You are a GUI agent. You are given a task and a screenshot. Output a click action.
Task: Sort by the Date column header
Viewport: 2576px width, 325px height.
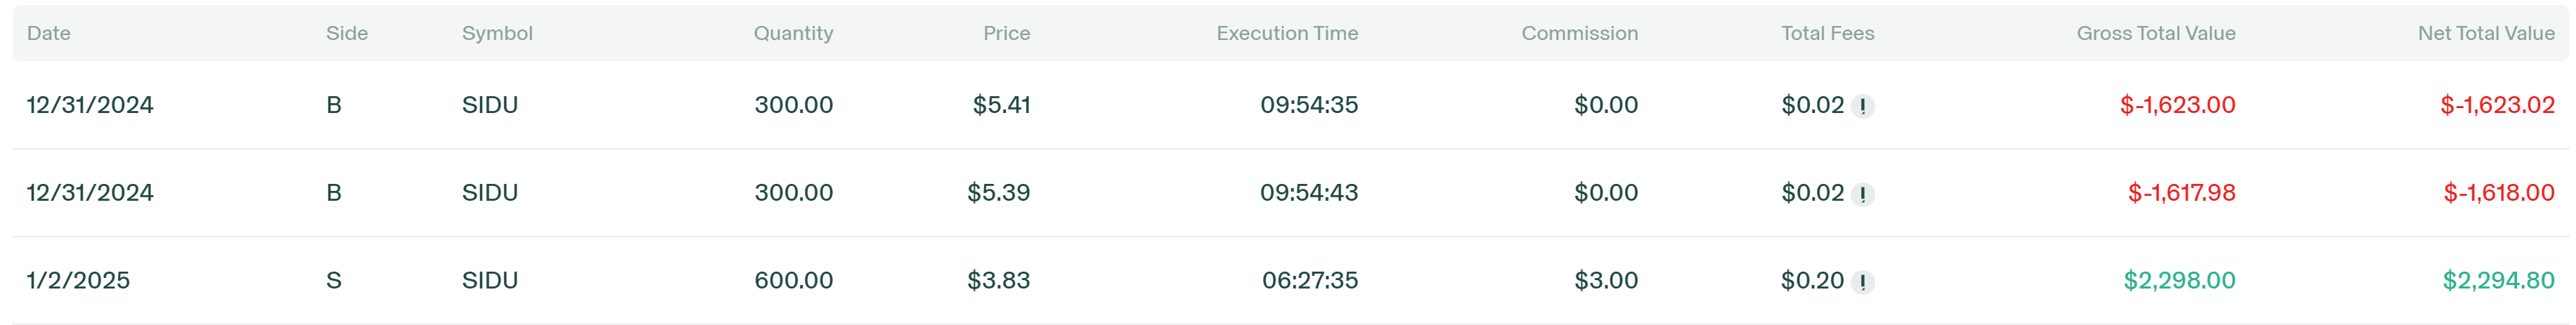coord(49,33)
